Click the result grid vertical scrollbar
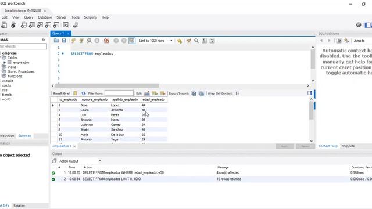The width and height of the screenshot is (372, 209). (x=312, y=110)
